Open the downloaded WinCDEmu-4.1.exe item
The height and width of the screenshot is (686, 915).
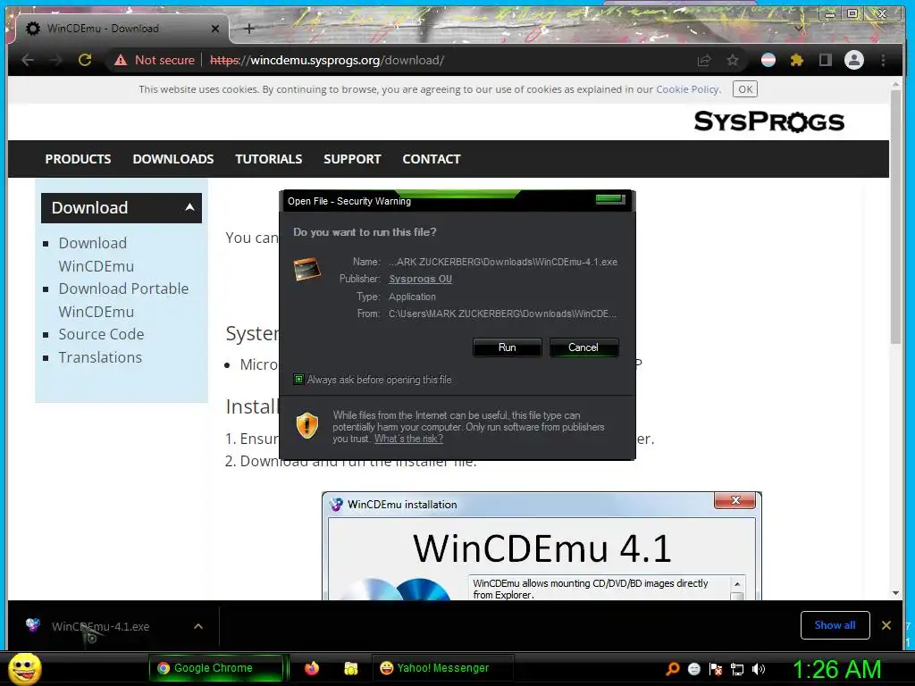coord(100,626)
